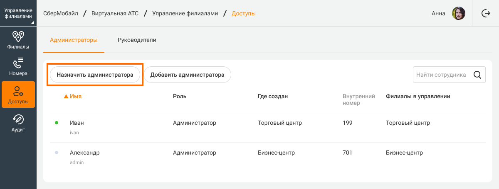Open the Филиалы section icon
Screen dimensions: 499x189
tap(18, 37)
